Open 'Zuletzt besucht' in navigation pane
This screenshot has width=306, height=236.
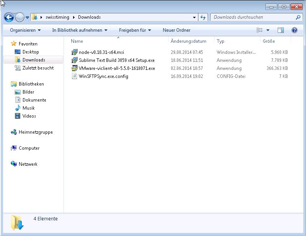[38, 68]
